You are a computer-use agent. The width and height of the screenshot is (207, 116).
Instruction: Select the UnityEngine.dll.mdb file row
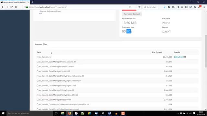117,95
